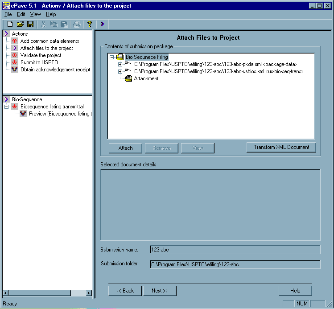Click the View button under package contents
Image resolution: width=334 pixels, height=309 pixels.
(198, 148)
